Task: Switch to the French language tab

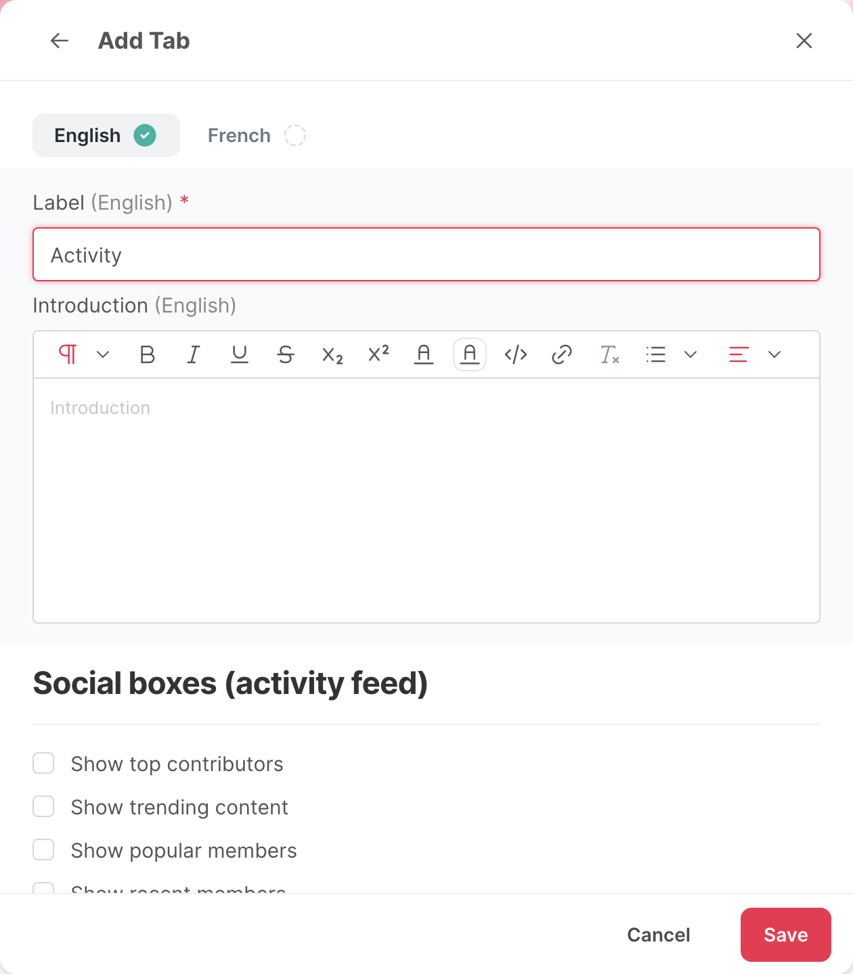Action: click(257, 135)
